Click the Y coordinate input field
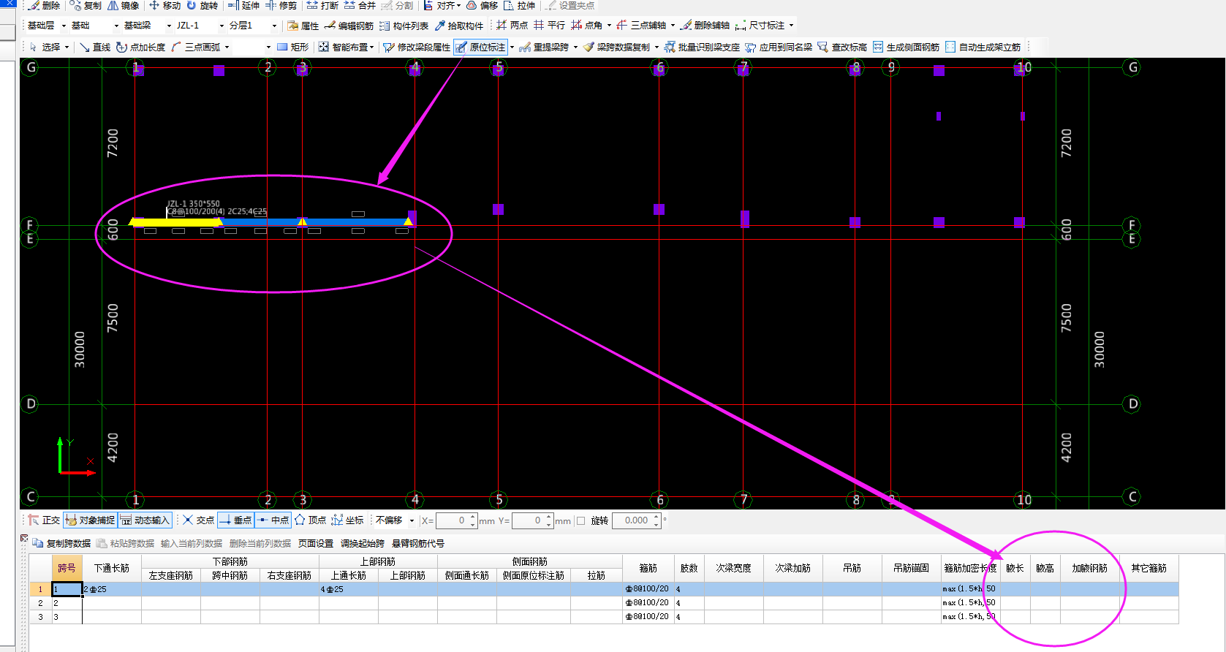1226x652 pixels. [x=532, y=520]
